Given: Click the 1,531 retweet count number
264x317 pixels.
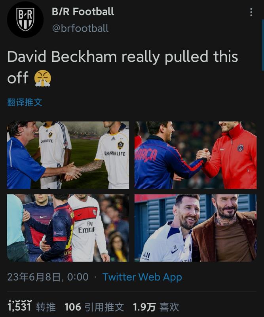Looking at the screenshot, I should (x=19, y=307).
